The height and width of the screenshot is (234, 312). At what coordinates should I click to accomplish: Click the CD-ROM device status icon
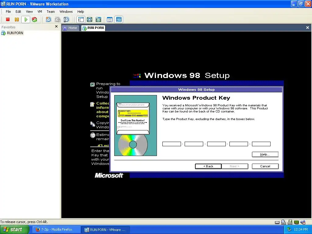(x=284, y=222)
